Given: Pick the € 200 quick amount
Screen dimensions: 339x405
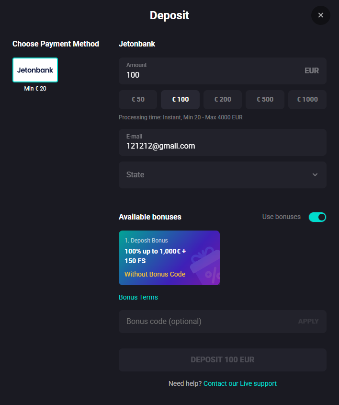Looking at the screenshot, I should click(222, 100).
